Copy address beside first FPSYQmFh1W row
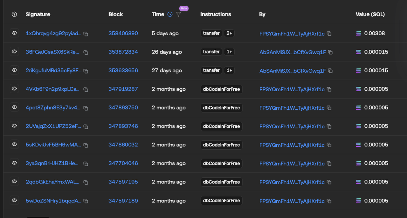The image size is (407, 218). pyautogui.click(x=329, y=34)
